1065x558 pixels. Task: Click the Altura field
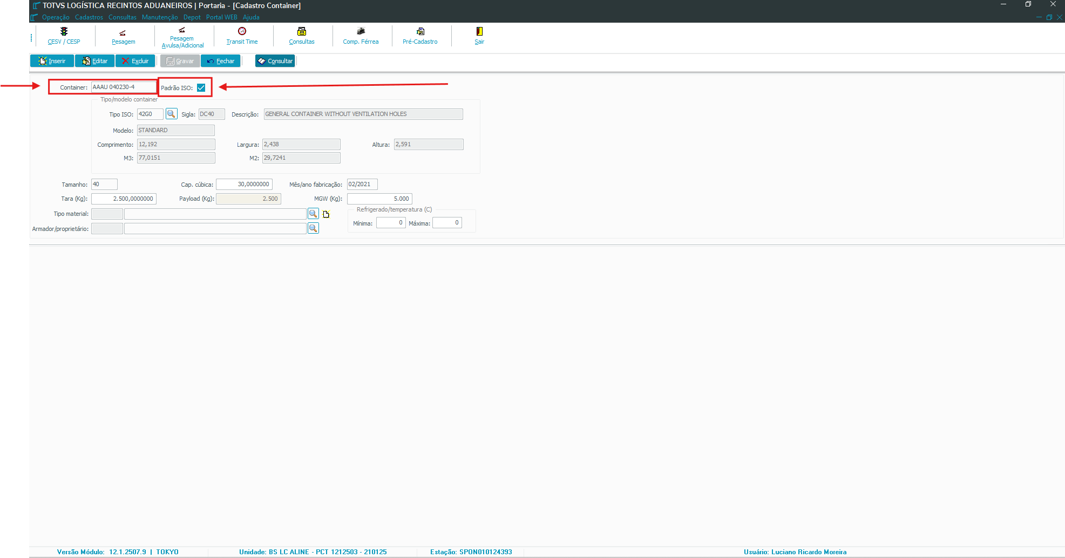click(429, 144)
